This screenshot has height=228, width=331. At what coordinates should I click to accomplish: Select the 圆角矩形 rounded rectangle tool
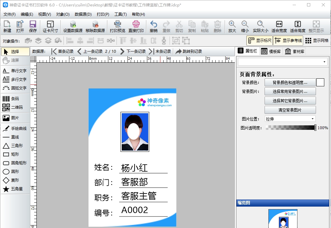(x=14, y=163)
